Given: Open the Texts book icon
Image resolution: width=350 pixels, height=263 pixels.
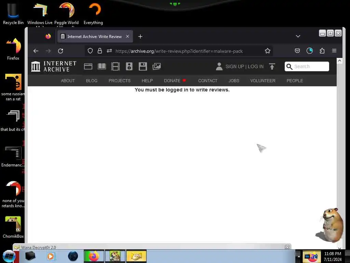Looking at the screenshot, I should pos(102,66).
